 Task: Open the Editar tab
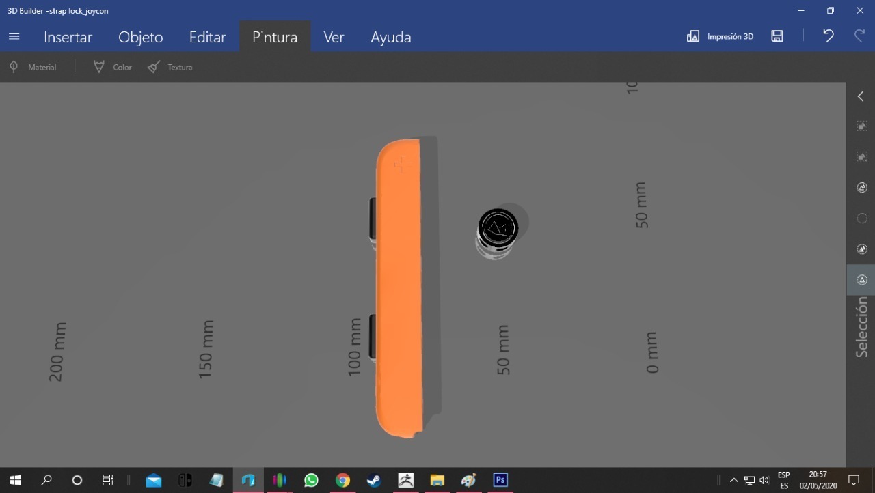click(x=207, y=37)
